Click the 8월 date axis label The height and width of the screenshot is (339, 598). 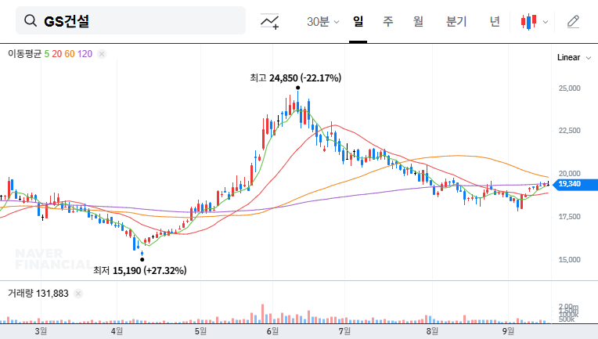pyautogui.click(x=432, y=331)
